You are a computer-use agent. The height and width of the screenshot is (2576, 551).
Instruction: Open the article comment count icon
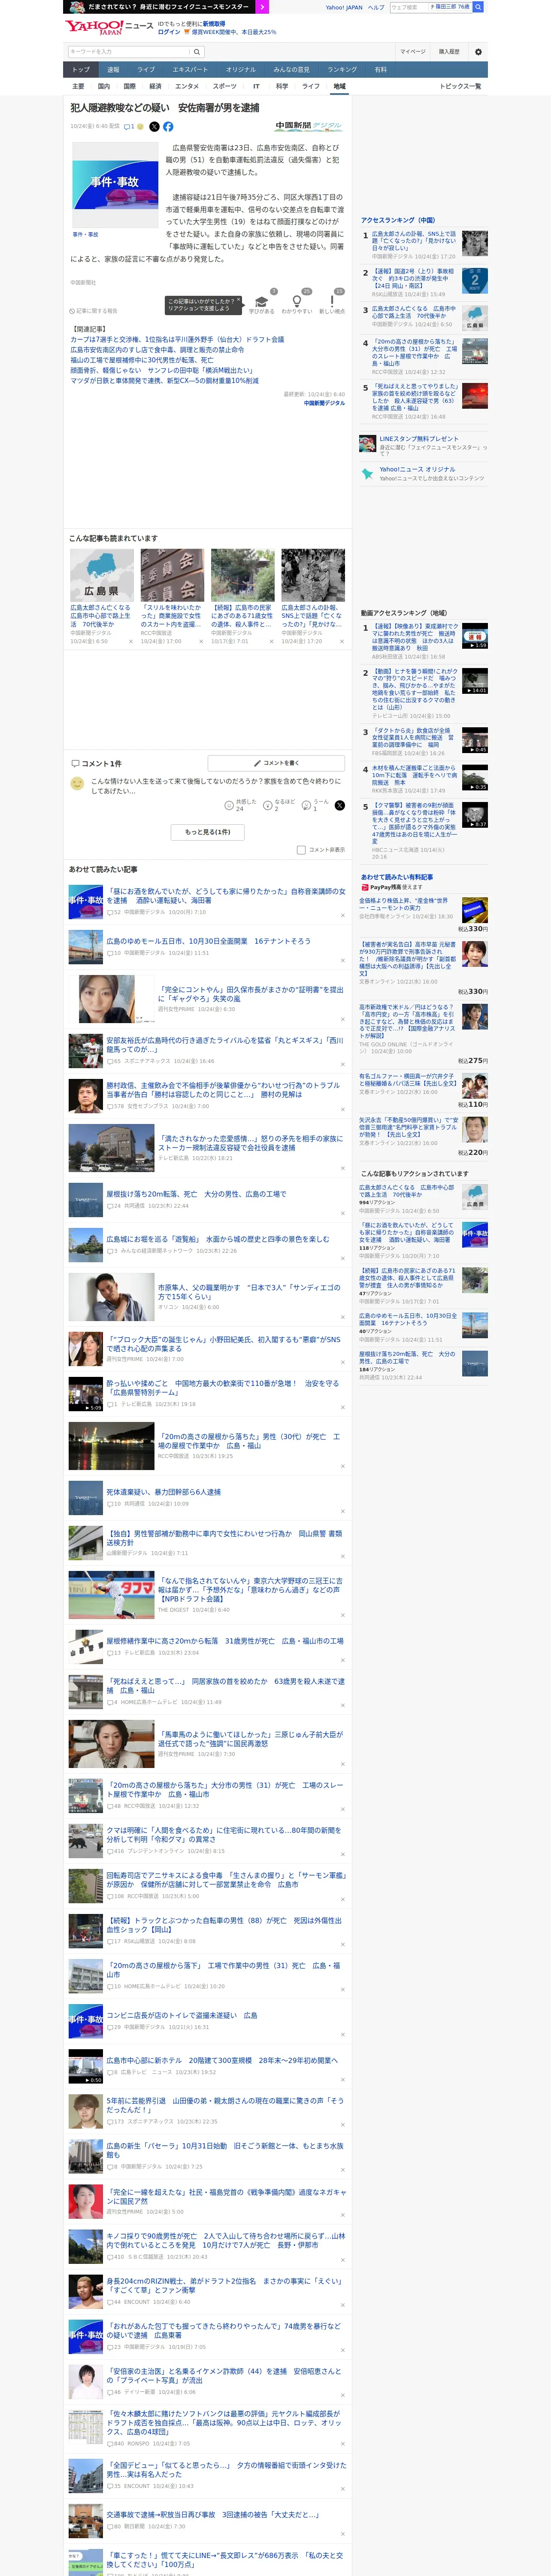(x=129, y=127)
